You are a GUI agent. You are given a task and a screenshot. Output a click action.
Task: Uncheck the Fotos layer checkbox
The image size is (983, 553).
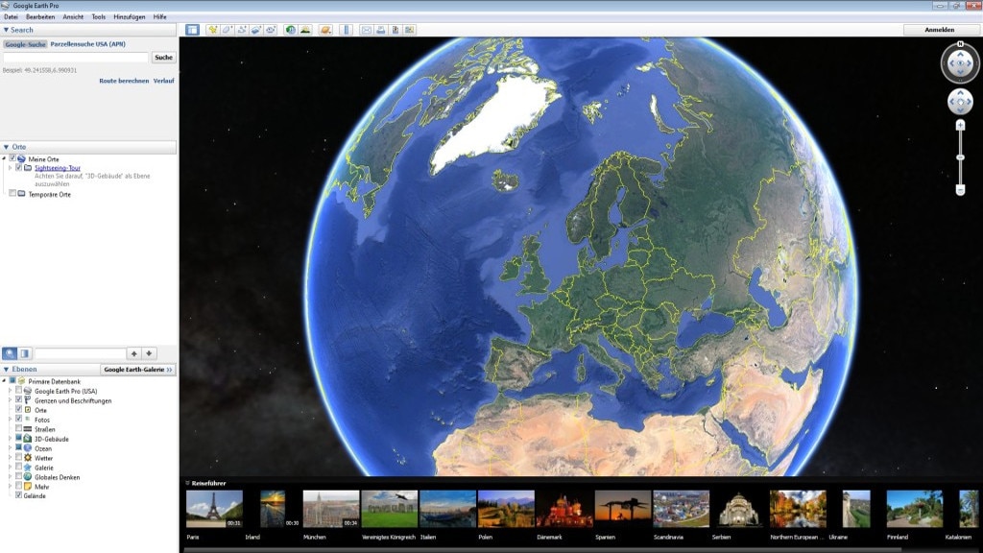19,419
